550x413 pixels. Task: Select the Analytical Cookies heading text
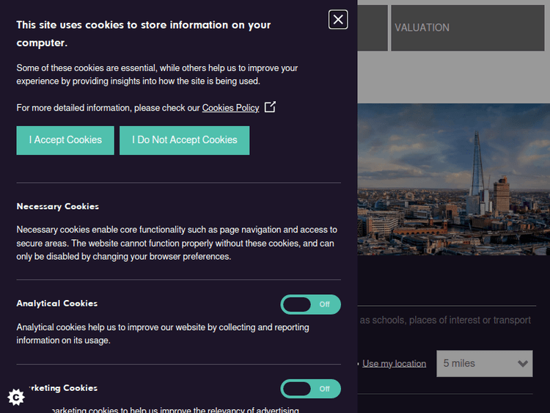coord(57,304)
